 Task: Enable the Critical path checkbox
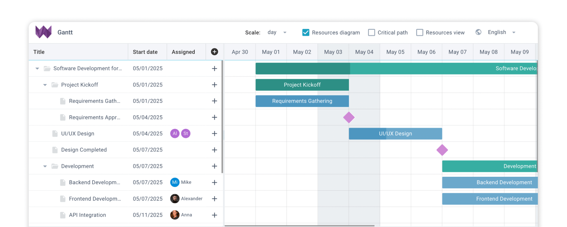(x=372, y=32)
